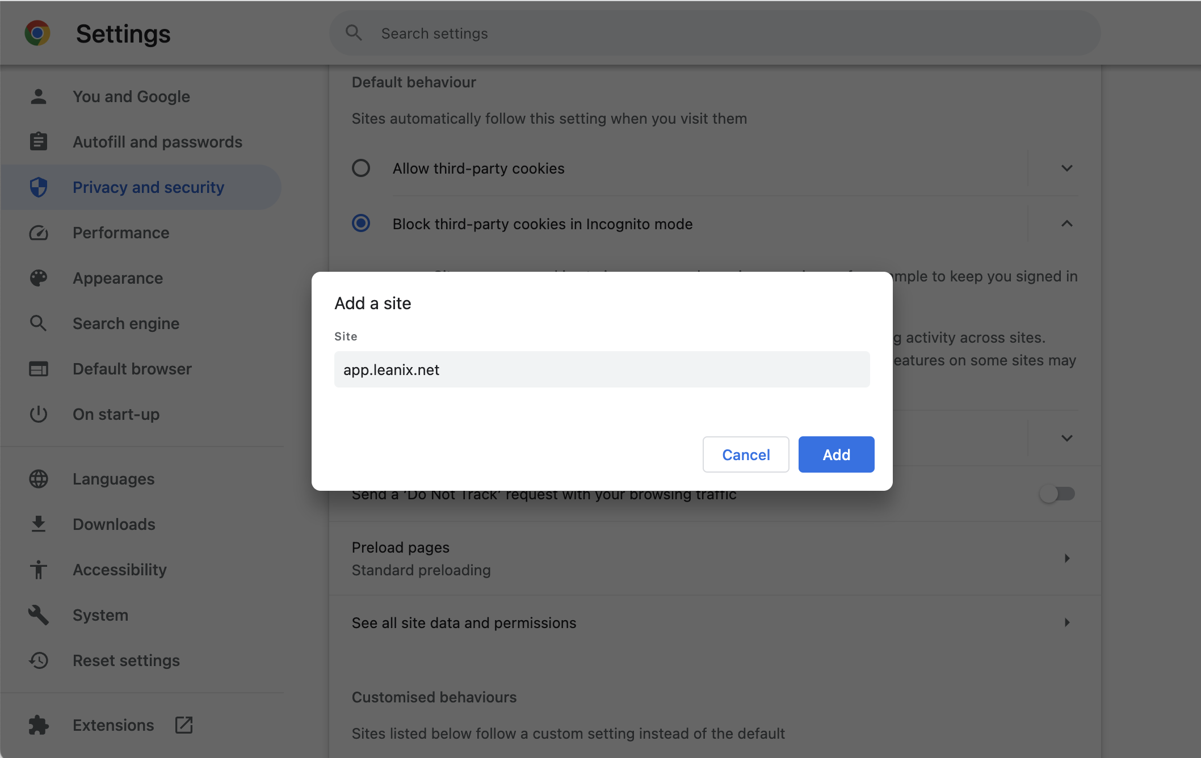1201x758 pixels.
Task: Cancel the Add a site dialog
Action: (745, 454)
